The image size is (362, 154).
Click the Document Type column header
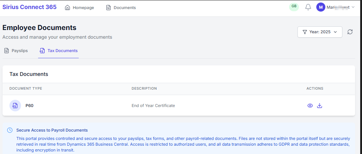pyautogui.click(x=26, y=89)
